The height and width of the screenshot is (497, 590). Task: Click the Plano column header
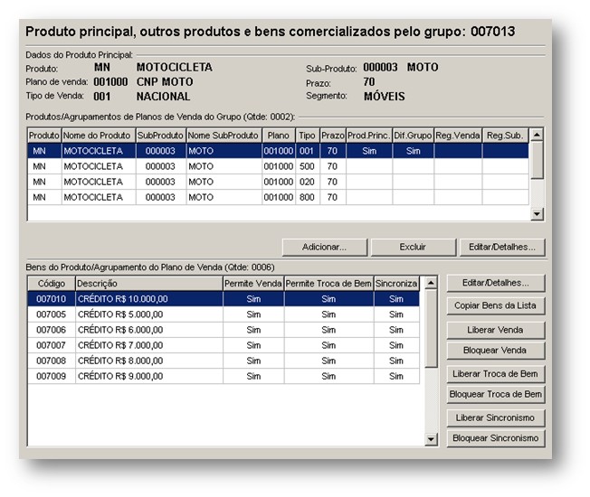(x=279, y=136)
